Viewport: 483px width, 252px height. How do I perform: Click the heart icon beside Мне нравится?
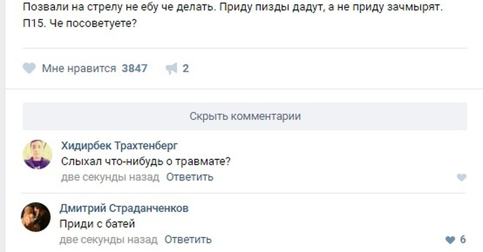coord(29,69)
